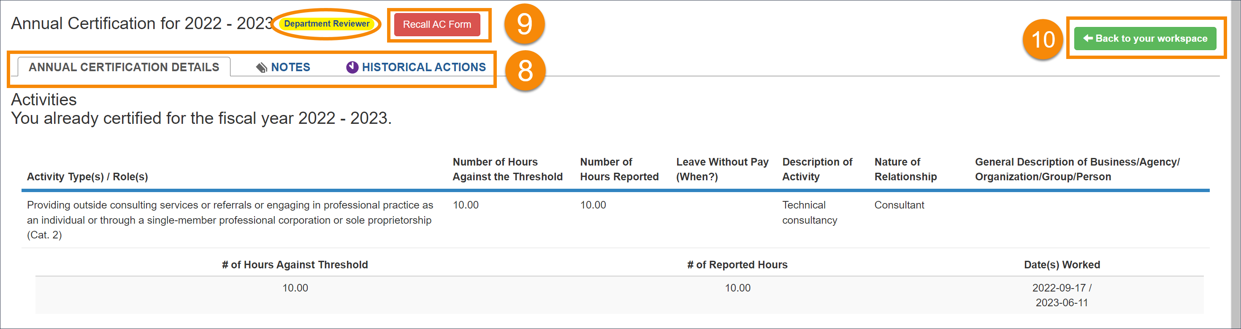Click the yellow Department Reviewer badge
1241x329 pixels.
(x=327, y=24)
